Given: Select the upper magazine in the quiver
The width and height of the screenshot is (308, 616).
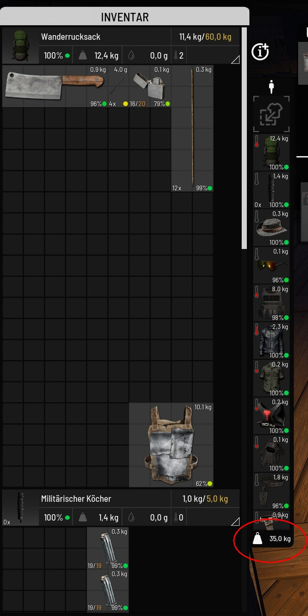Looking at the screenshot, I should tap(107, 548).
